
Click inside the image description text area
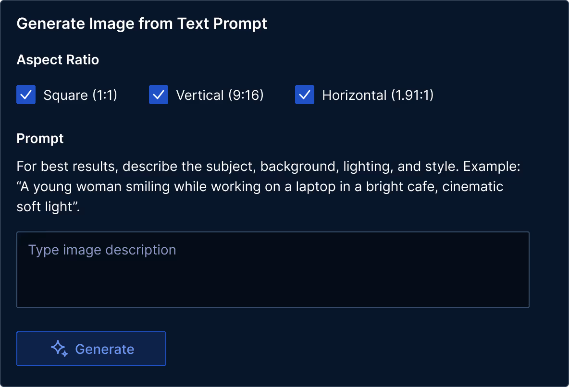272,269
